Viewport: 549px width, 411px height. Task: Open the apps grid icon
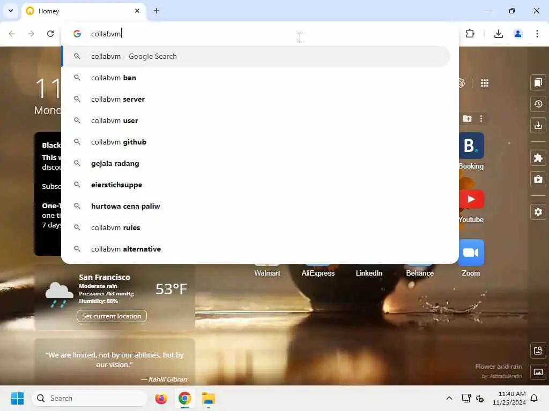click(x=485, y=83)
